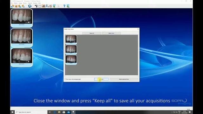Click the first patient folder toolbar icon

[x=12, y=6]
